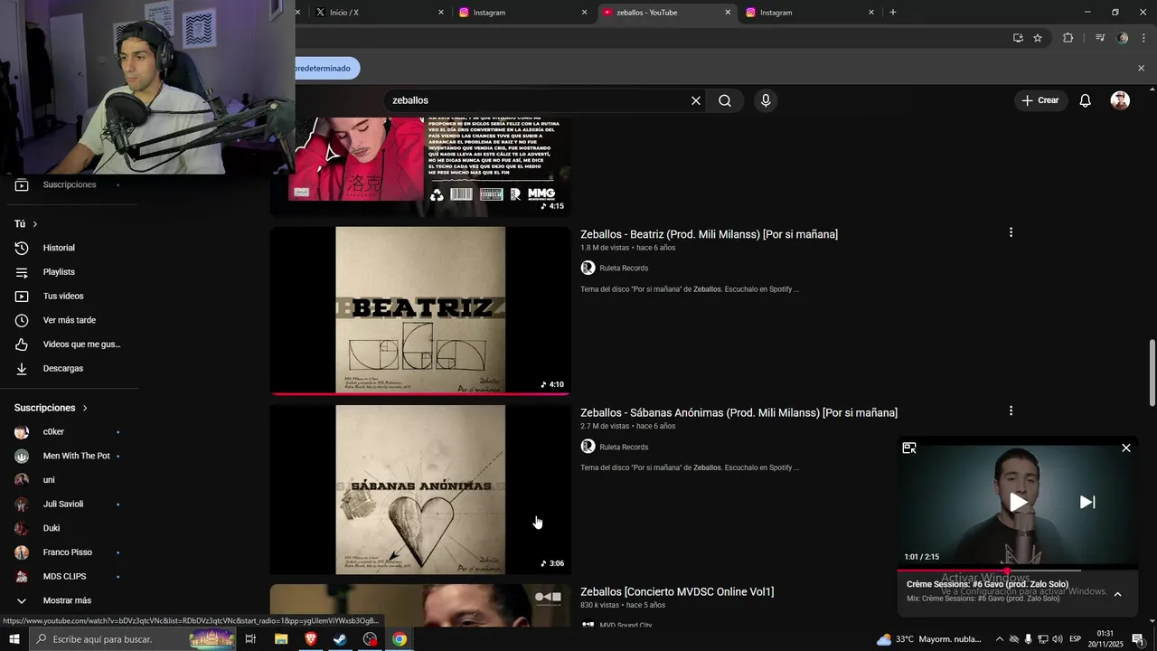Expand the miniplayer to full view
The image size is (1157, 651).
point(909,448)
